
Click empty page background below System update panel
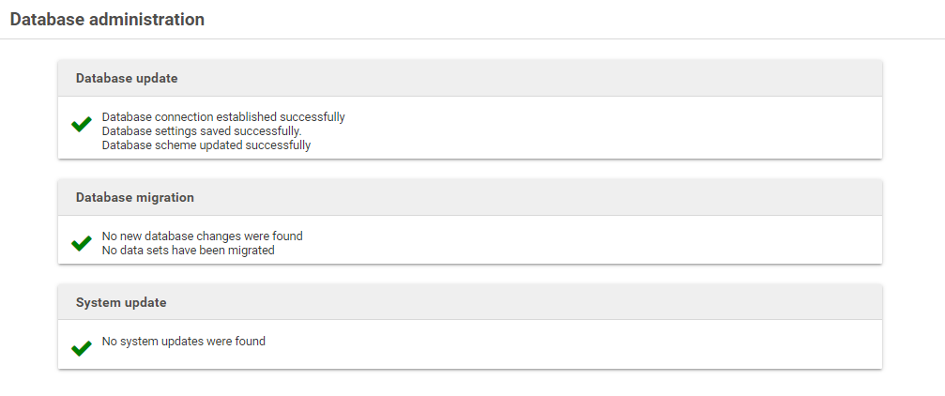tap(469, 383)
